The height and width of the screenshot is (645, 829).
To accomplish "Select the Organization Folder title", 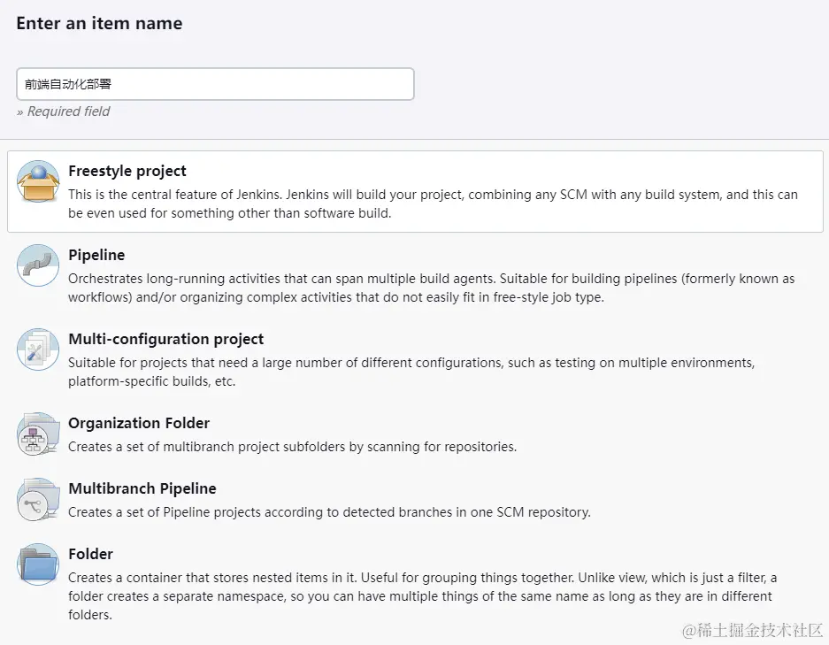I will pyautogui.click(x=138, y=423).
